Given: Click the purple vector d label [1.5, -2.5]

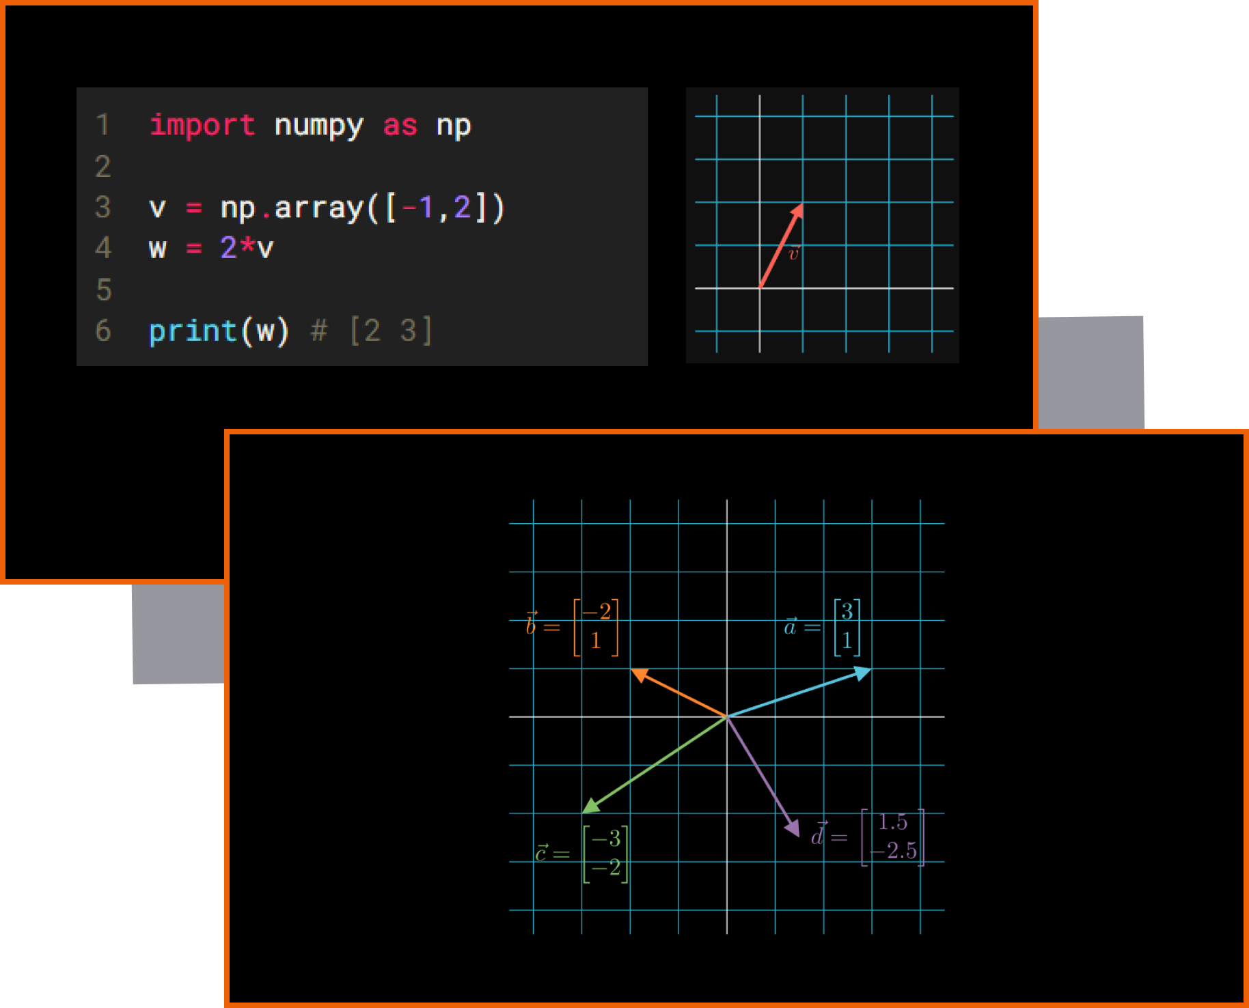Looking at the screenshot, I should [868, 837].
